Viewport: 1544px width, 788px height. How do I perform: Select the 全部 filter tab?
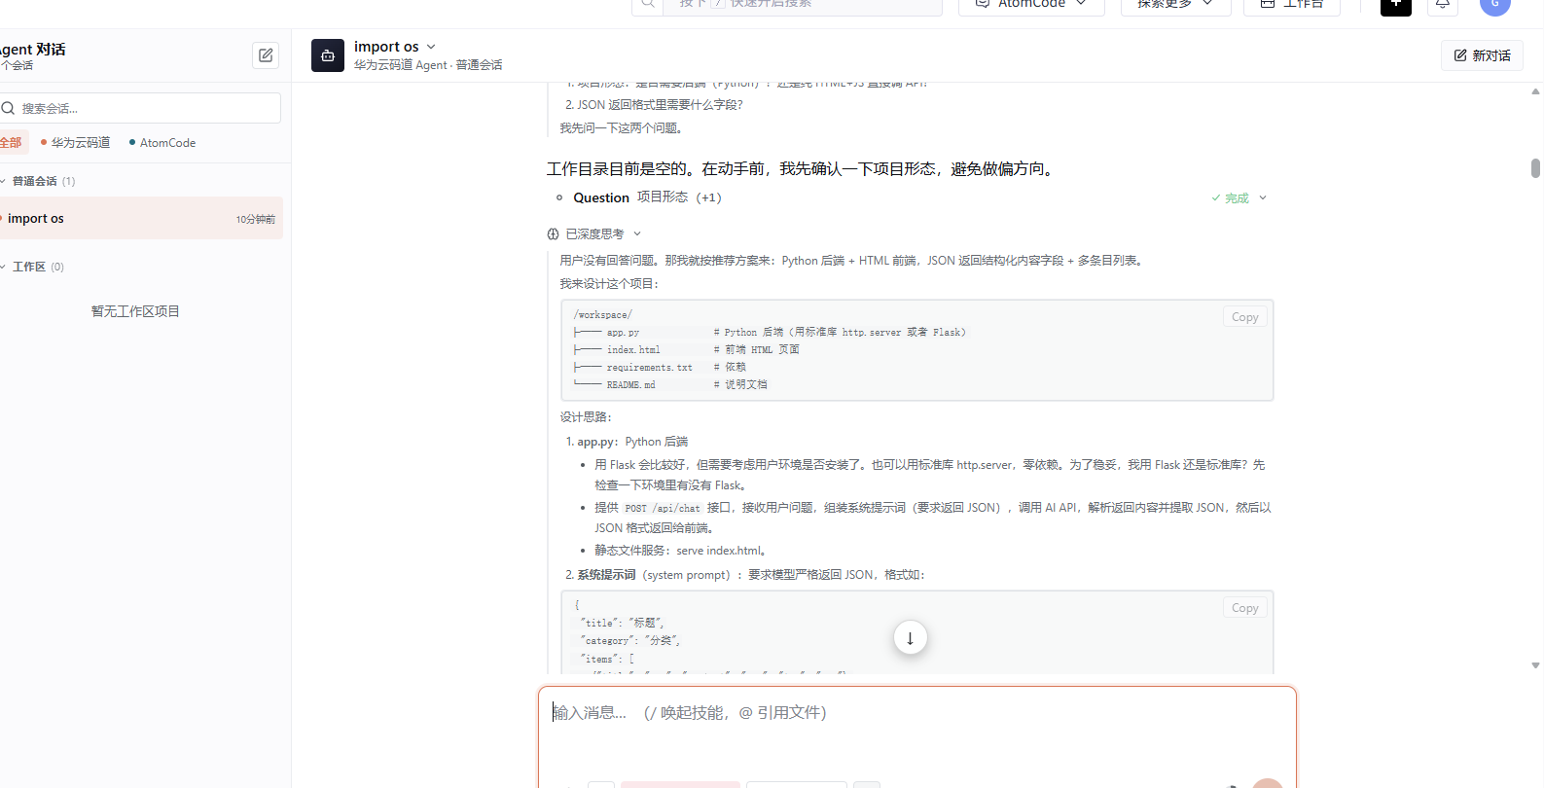coord(12,142)
